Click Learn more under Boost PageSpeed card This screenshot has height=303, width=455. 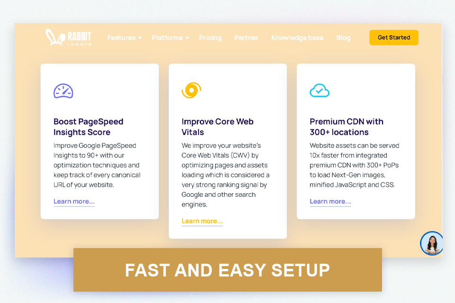tap(74, 201)
